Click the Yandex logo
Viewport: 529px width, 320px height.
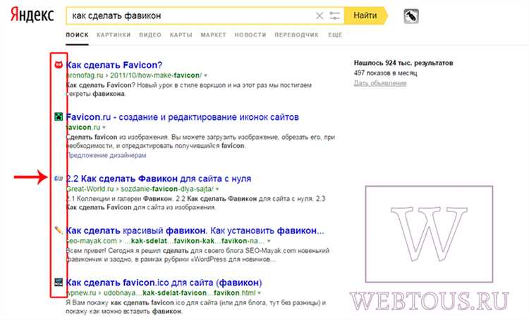tap(32, 16)
